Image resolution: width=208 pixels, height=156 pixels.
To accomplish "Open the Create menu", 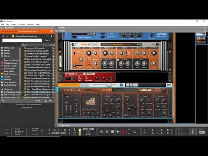I will point(14,25).
